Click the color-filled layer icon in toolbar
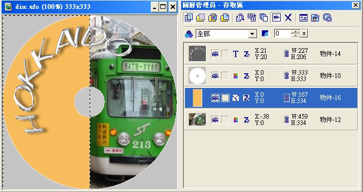 213,18
